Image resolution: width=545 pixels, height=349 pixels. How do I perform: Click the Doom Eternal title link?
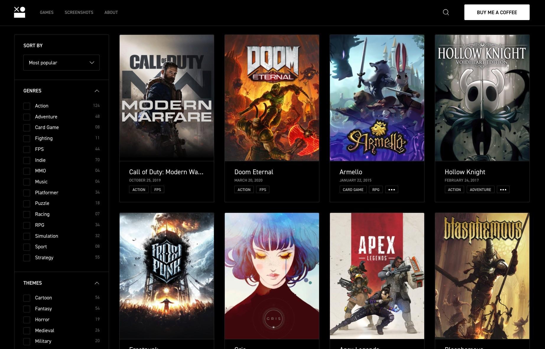[254, 172]
